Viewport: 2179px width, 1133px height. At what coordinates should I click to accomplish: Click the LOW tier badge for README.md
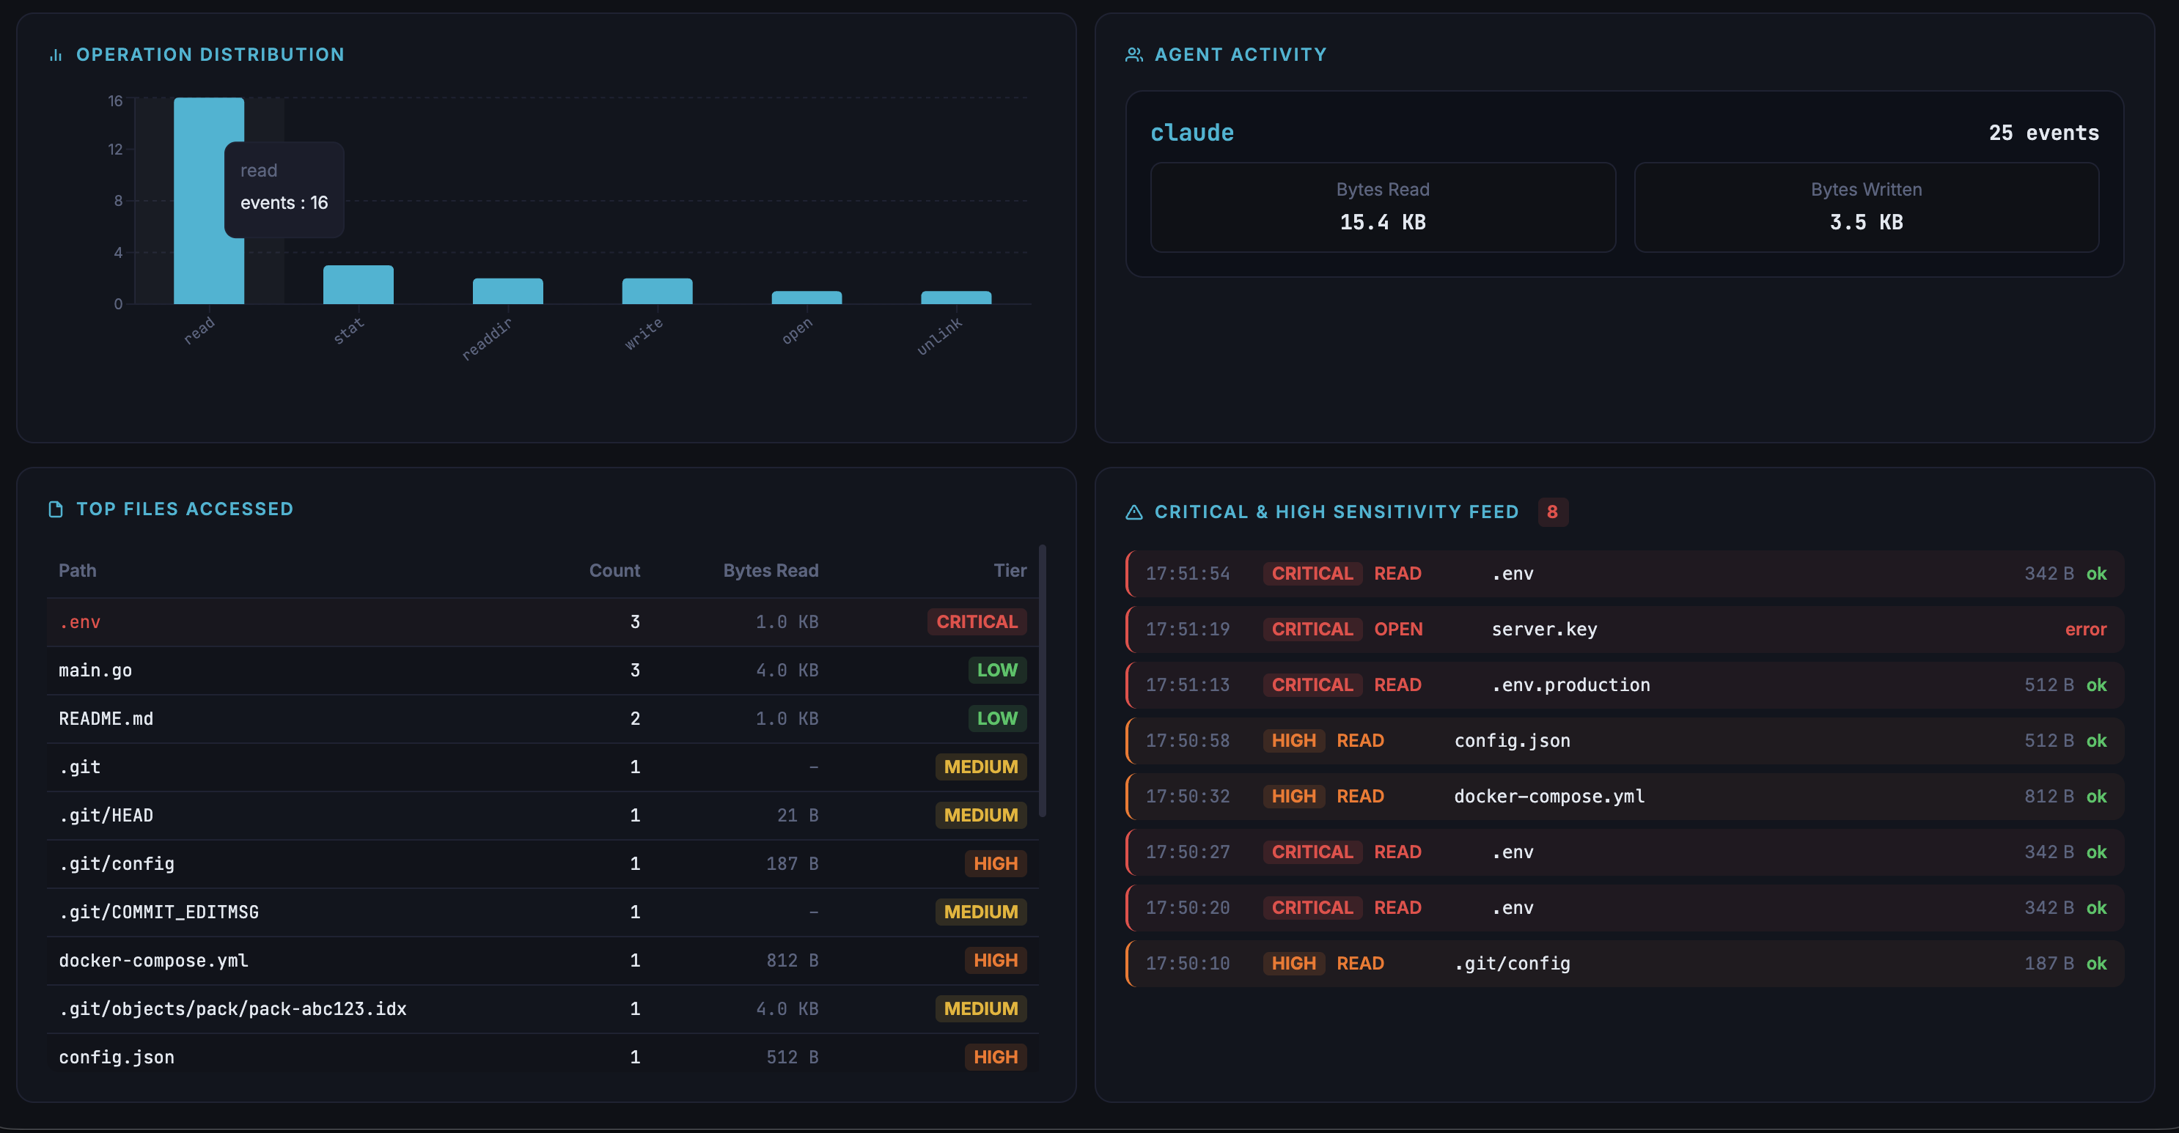coord(997,719)
